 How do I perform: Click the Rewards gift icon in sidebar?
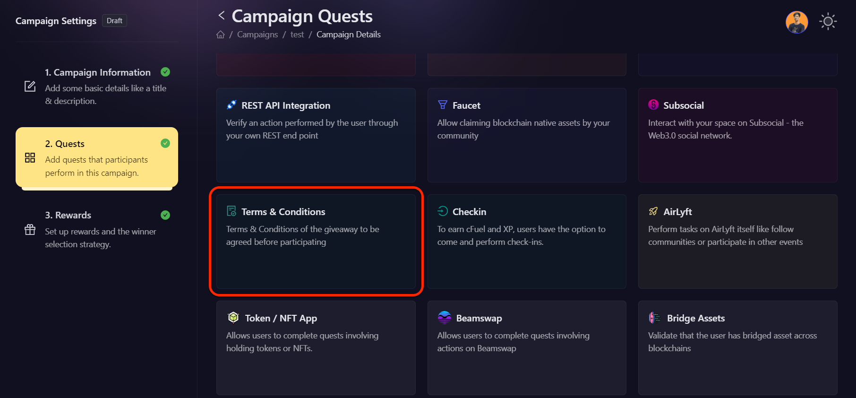click(30, 230)
